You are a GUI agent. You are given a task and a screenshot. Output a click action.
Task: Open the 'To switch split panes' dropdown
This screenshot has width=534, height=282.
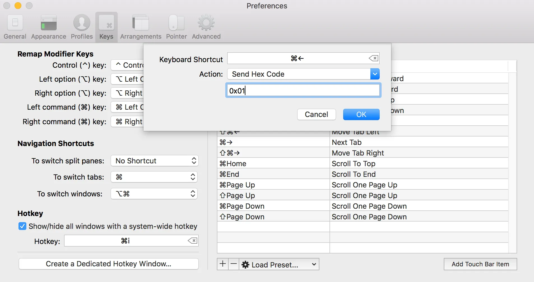[x=154, y=161]
